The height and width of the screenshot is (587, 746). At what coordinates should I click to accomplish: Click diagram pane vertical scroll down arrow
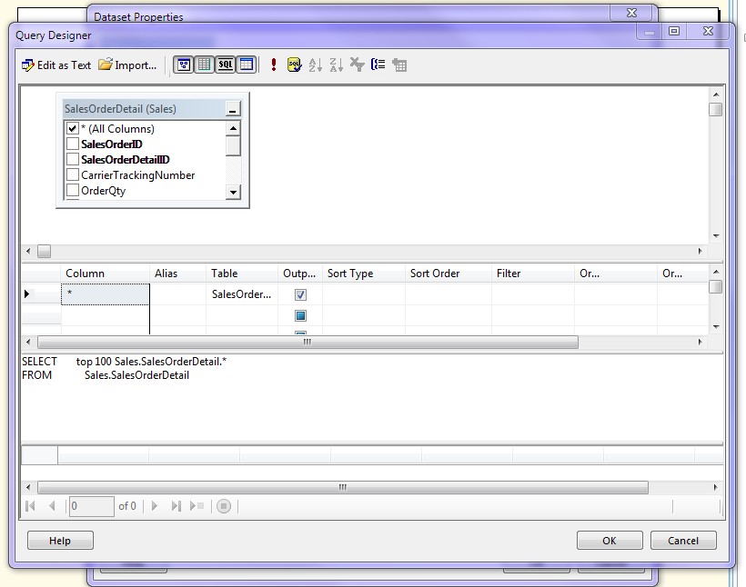716,235
